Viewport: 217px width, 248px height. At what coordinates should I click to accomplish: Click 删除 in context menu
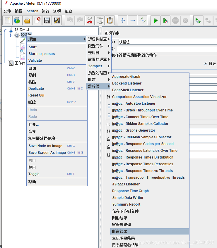pos(57,102)
